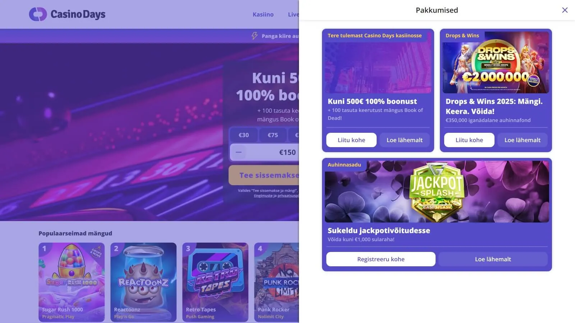Click Registreeru kohe for jackpot offer
This screenshot has width=575, height=323.
381,259
